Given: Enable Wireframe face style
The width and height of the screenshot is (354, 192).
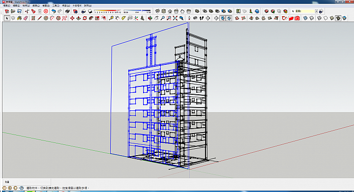Looking at the screenshot, I should pos(319,18).
